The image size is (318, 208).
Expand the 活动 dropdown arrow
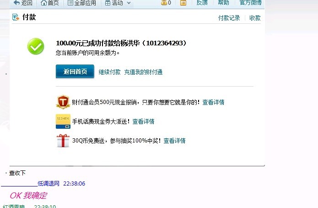[129, 3]
